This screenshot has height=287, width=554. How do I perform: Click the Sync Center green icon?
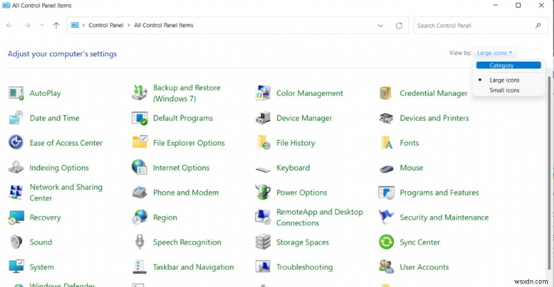coord(386,242)
